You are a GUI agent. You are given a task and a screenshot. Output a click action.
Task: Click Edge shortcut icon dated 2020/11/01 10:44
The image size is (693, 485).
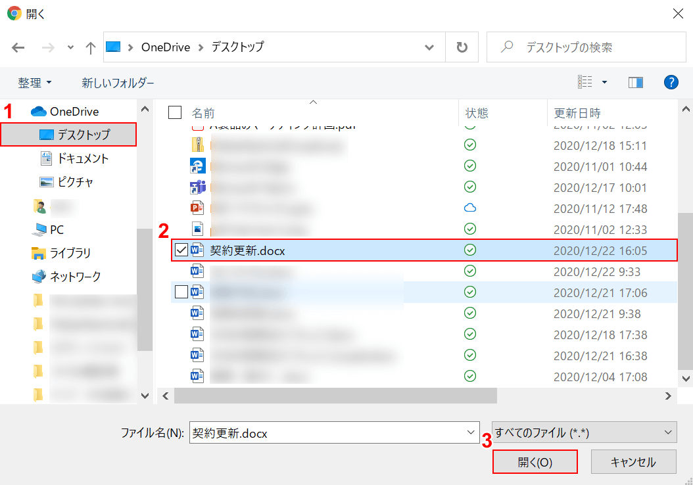click(x=197, y=166)
